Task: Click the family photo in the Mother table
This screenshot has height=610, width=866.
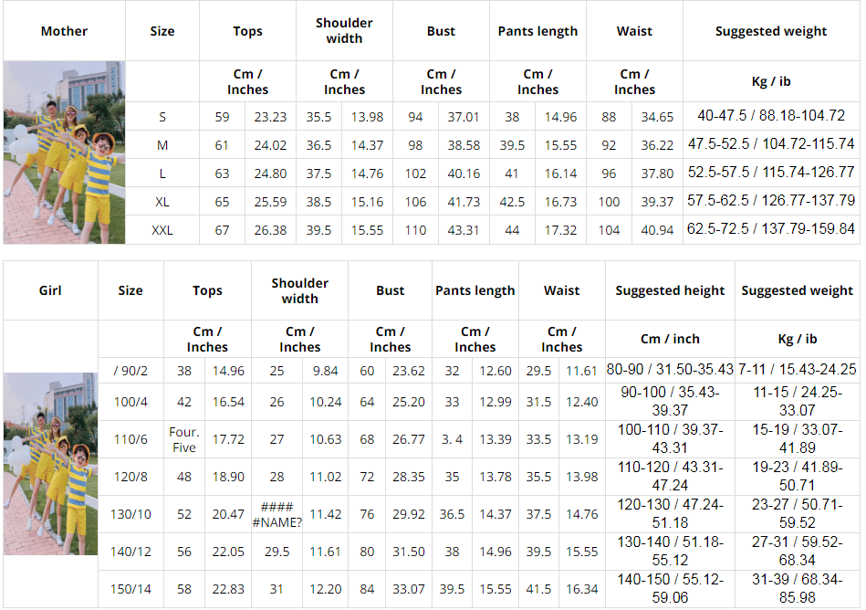Action: pyautogui.click(x=64, y=152)
